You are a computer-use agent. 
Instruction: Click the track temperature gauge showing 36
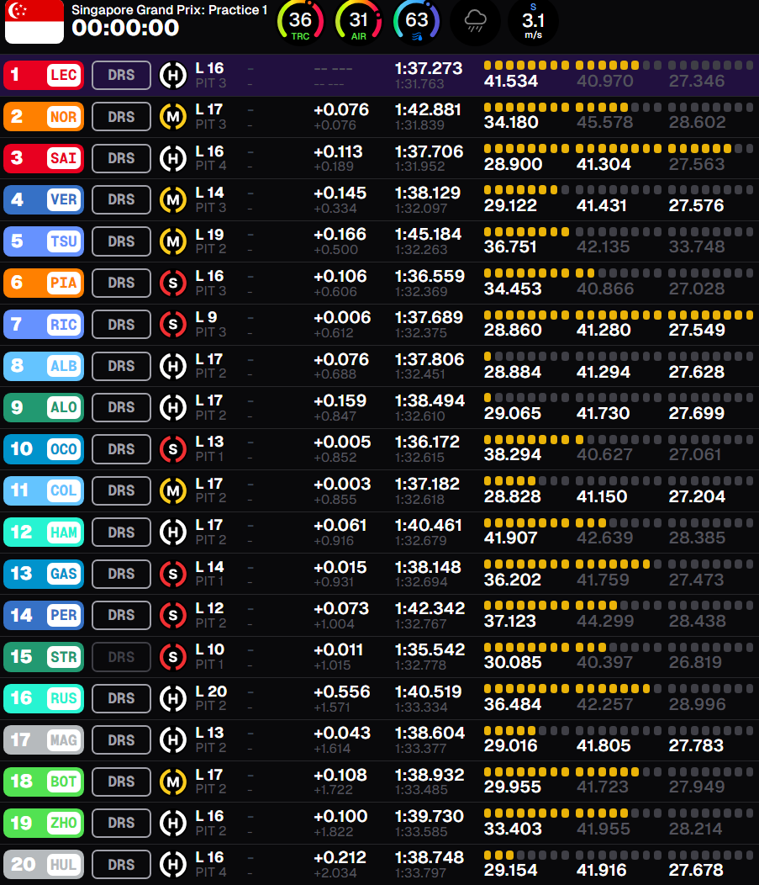pyautogui.click(x=301, y=22)
